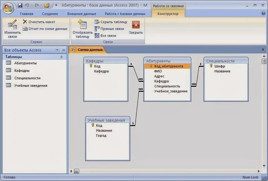Viewport: 268px width, 181px height.
Task: Collapse the Таблицы group
Action: 61,57
